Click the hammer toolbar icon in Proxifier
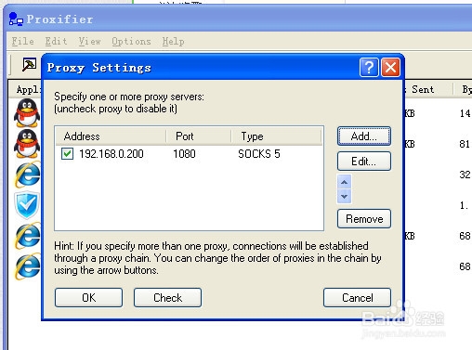 tap(29, 64)
